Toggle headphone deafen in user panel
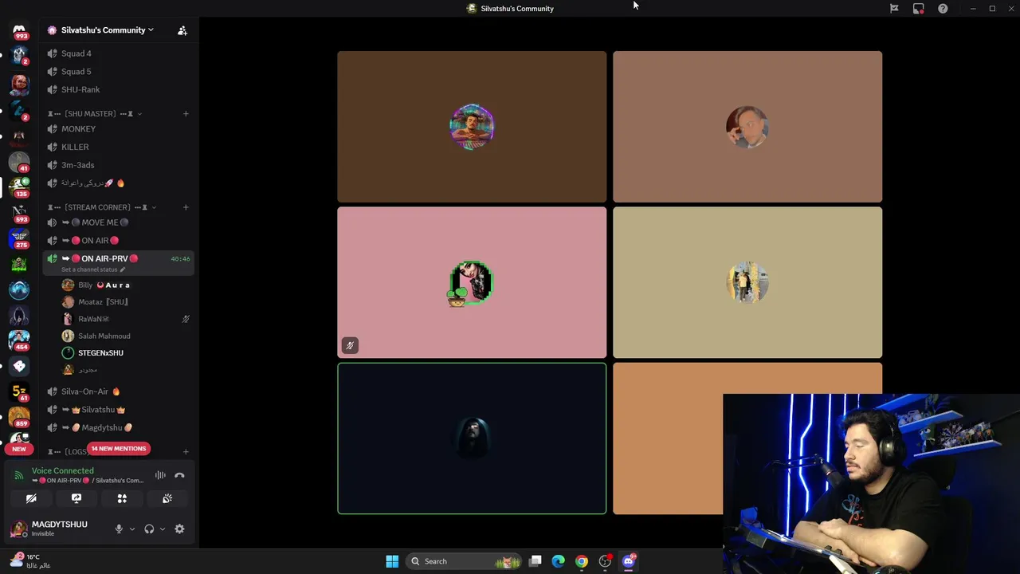 click(149, 529)
